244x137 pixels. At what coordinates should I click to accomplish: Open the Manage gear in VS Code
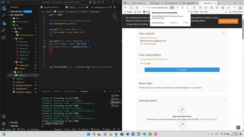tap(3, 124)
